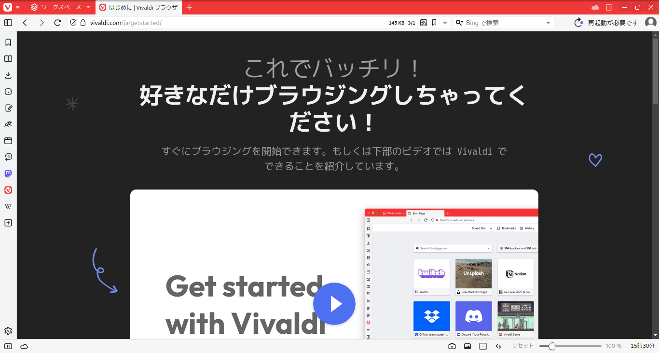This screenshot has width=659, height=353.
Task: Click 再起動が必要です restart button
Action: [606, 23]
